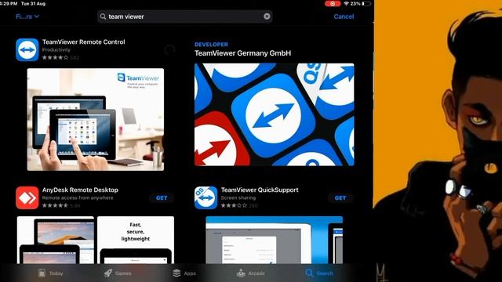Open TeamViewer Remote Control screenshot preview
This screenshot has width=502, height=282.
(x=96, y=119)
